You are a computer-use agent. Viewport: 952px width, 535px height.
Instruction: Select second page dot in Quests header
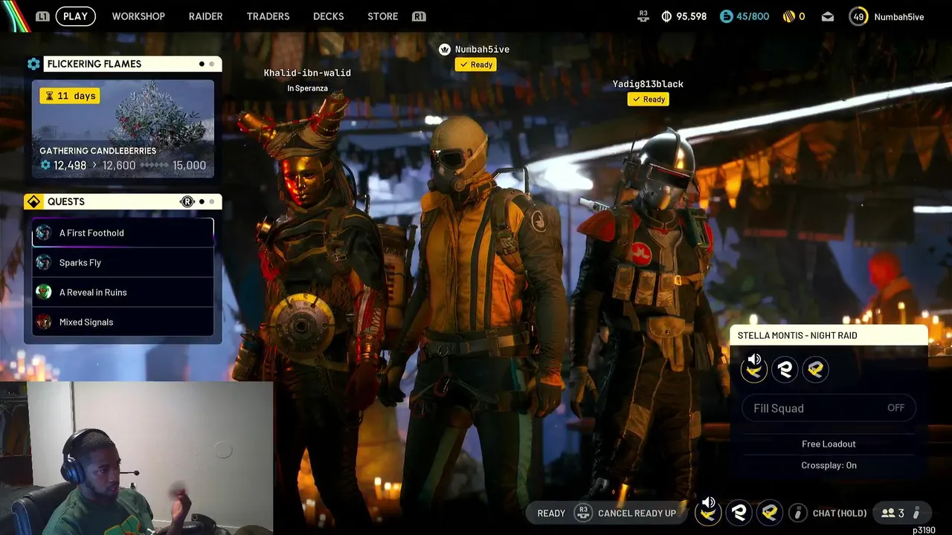click(x=211, y=201)
